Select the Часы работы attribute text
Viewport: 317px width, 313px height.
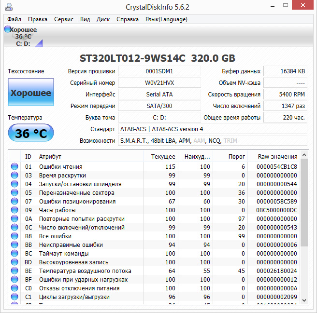pos(57,210)
